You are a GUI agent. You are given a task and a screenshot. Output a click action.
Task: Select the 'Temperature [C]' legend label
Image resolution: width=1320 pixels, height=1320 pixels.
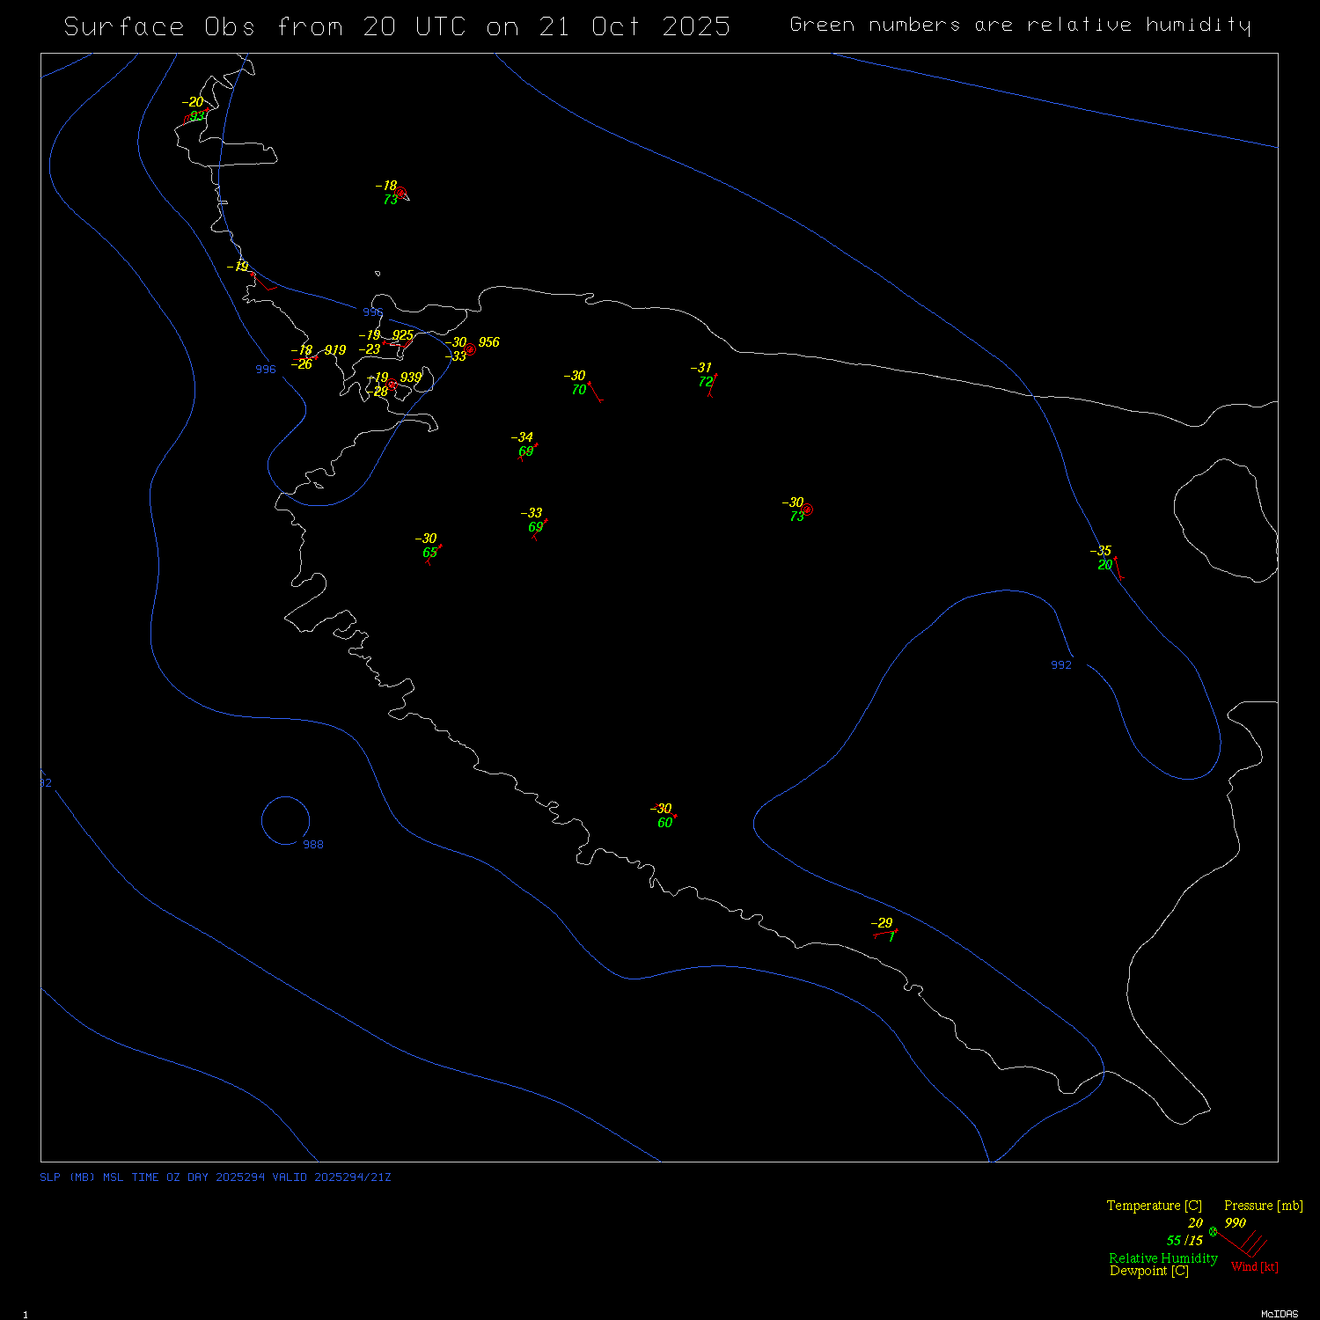[1154, 1206]
